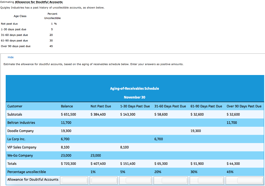
Task: Click the November 30 date heading
Action: 134,97
